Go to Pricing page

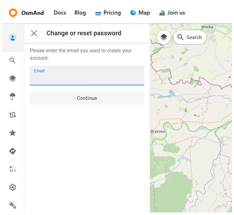(x=108, y=13)
